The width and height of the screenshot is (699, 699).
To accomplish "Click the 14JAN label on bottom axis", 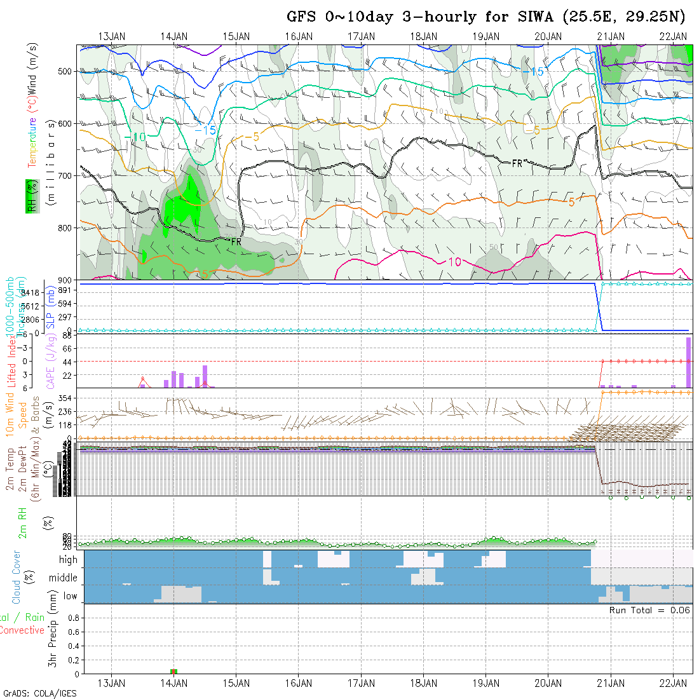I will click(x=174, y=683).
